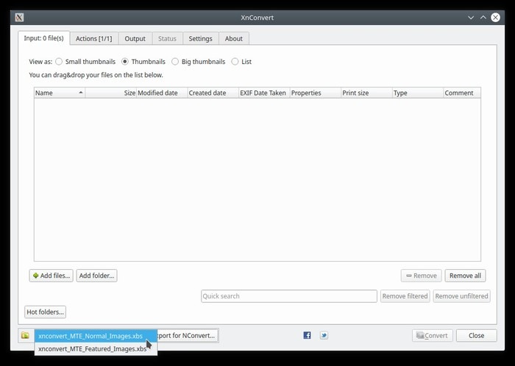Close the XnConvert window via title bar
515x366 pixels.
click(495, 18)
